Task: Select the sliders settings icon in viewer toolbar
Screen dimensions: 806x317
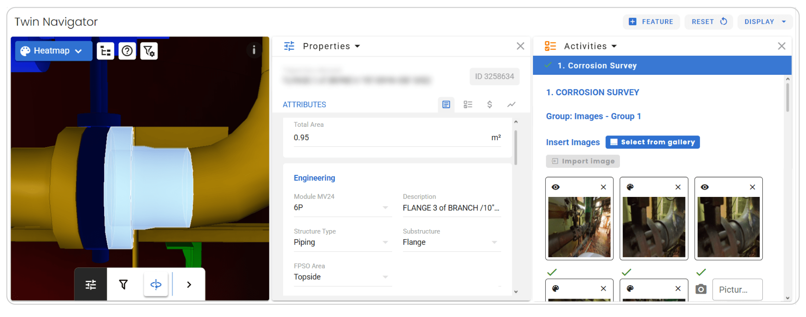Action: click(x=91, y=285)
